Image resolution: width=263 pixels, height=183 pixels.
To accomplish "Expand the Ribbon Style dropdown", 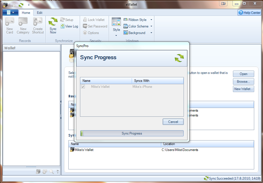I will (x=151, y=20).
